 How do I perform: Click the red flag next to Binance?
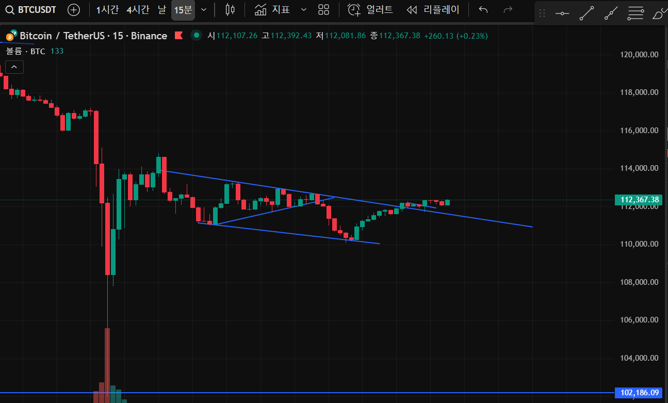179,36
